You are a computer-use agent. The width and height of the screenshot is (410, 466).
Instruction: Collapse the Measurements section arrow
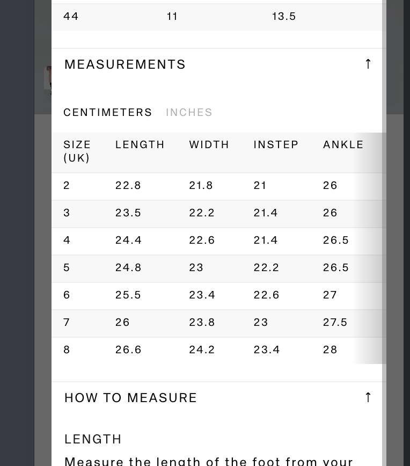pyautogui.click(x=368, y=64)
